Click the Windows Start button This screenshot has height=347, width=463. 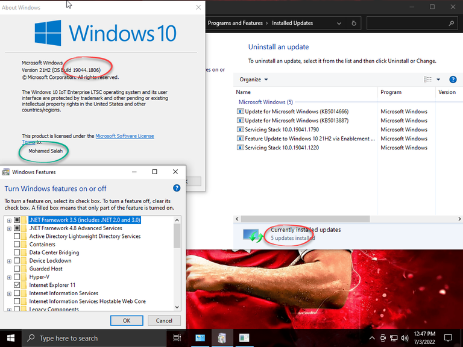click(x=11, y=338)
